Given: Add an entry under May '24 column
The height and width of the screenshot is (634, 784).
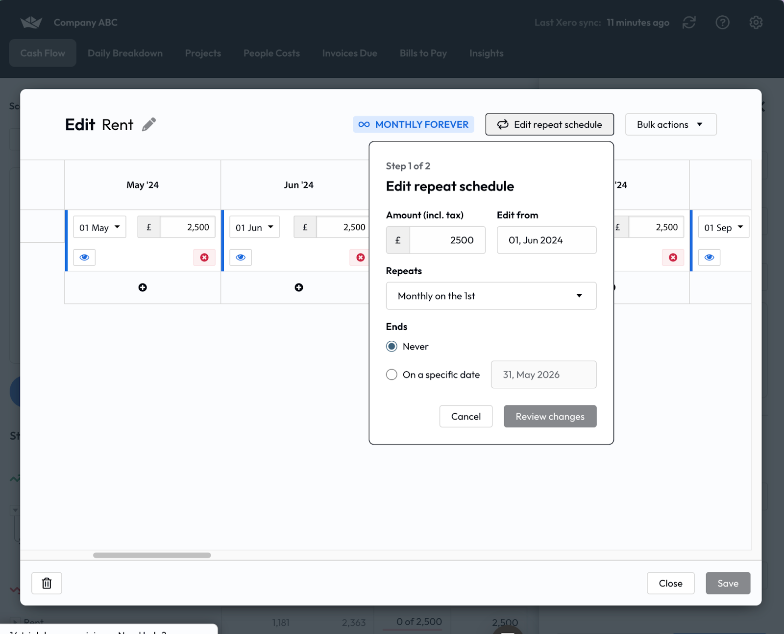Looking at the screenshot, I should (x=143, y=287).
